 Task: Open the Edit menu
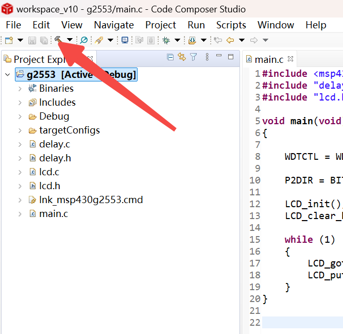[x=41, y=25]
